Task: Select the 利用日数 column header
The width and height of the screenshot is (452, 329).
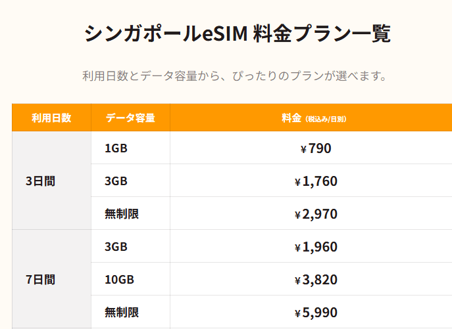Action: (x=51, y=118)
